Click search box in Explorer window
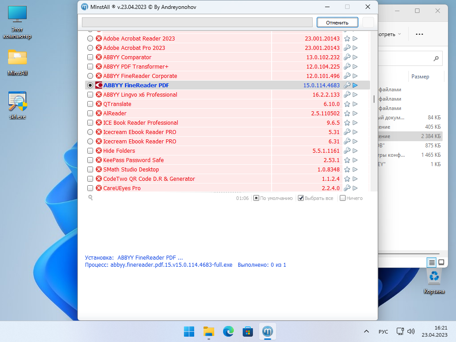Image resolution: width=456 pixels, height=342 pixels. click(410, 58)
